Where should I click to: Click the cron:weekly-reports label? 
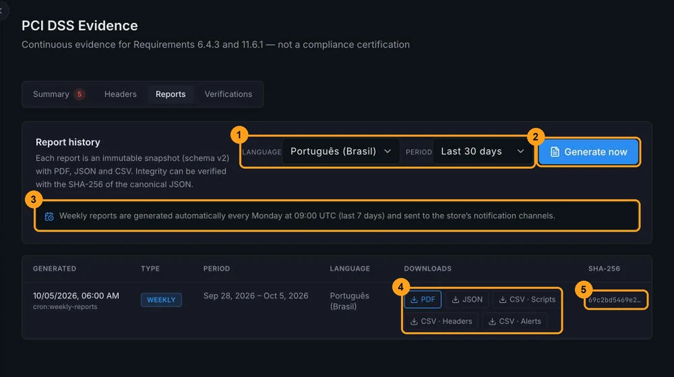(x=65, y=306)
